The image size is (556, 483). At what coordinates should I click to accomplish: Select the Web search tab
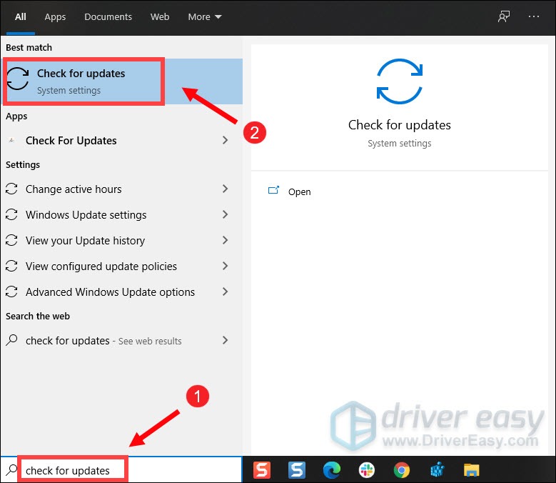click(x=160, y=17)
